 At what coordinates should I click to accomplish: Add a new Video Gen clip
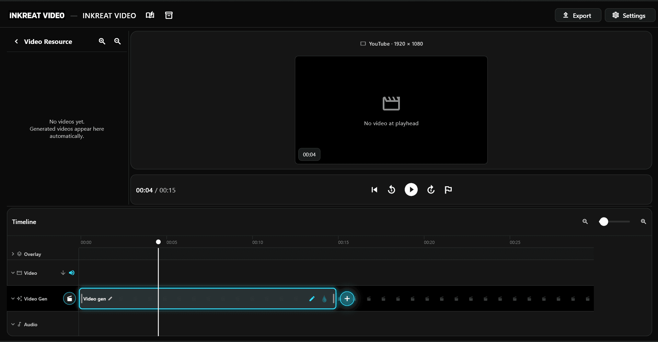(347, 298)
